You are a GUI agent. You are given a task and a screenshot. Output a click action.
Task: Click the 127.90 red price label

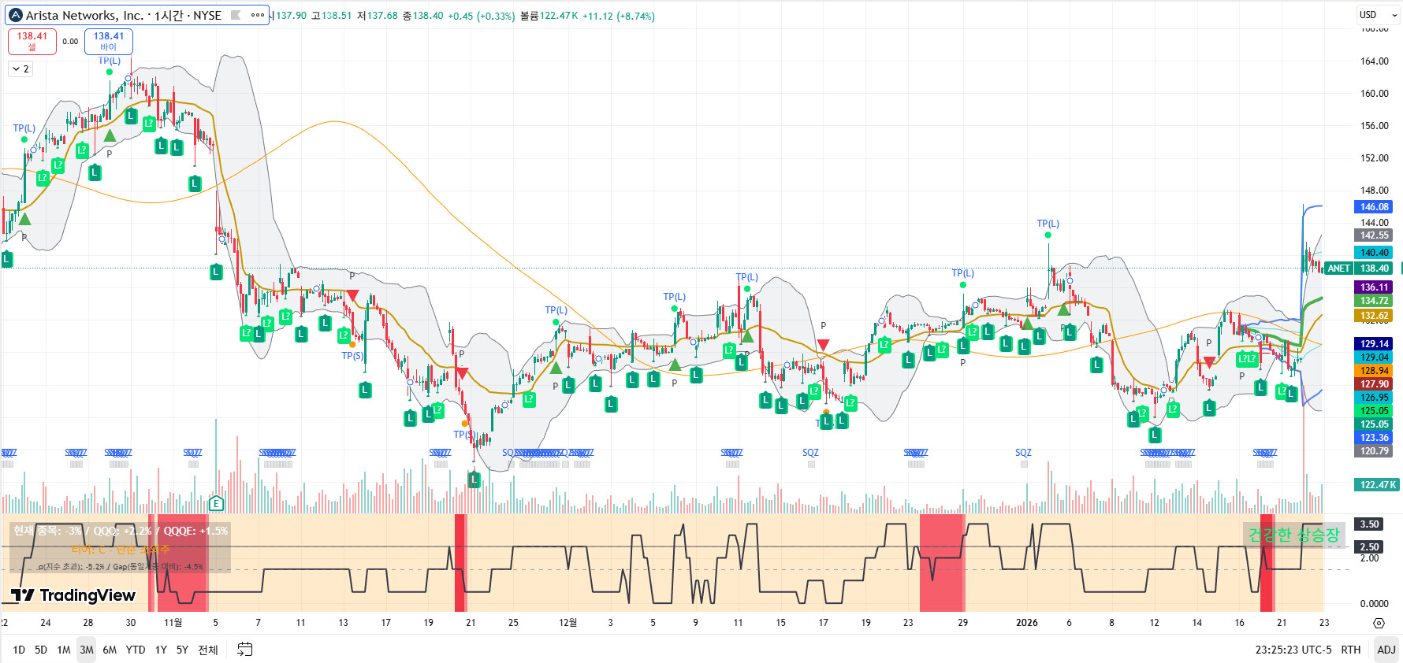click(1374, 384)
